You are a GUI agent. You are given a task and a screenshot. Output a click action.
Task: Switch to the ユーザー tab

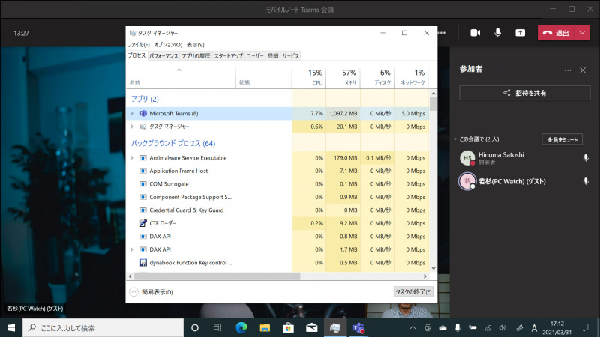pos(255,55)
